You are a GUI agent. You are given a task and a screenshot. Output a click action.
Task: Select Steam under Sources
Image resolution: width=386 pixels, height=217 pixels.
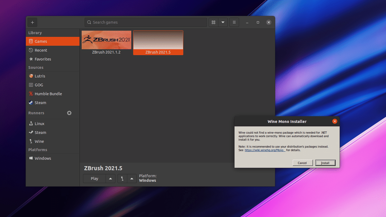(x=53, y=103)
